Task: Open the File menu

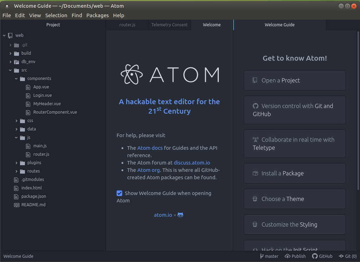Action: 7,15
